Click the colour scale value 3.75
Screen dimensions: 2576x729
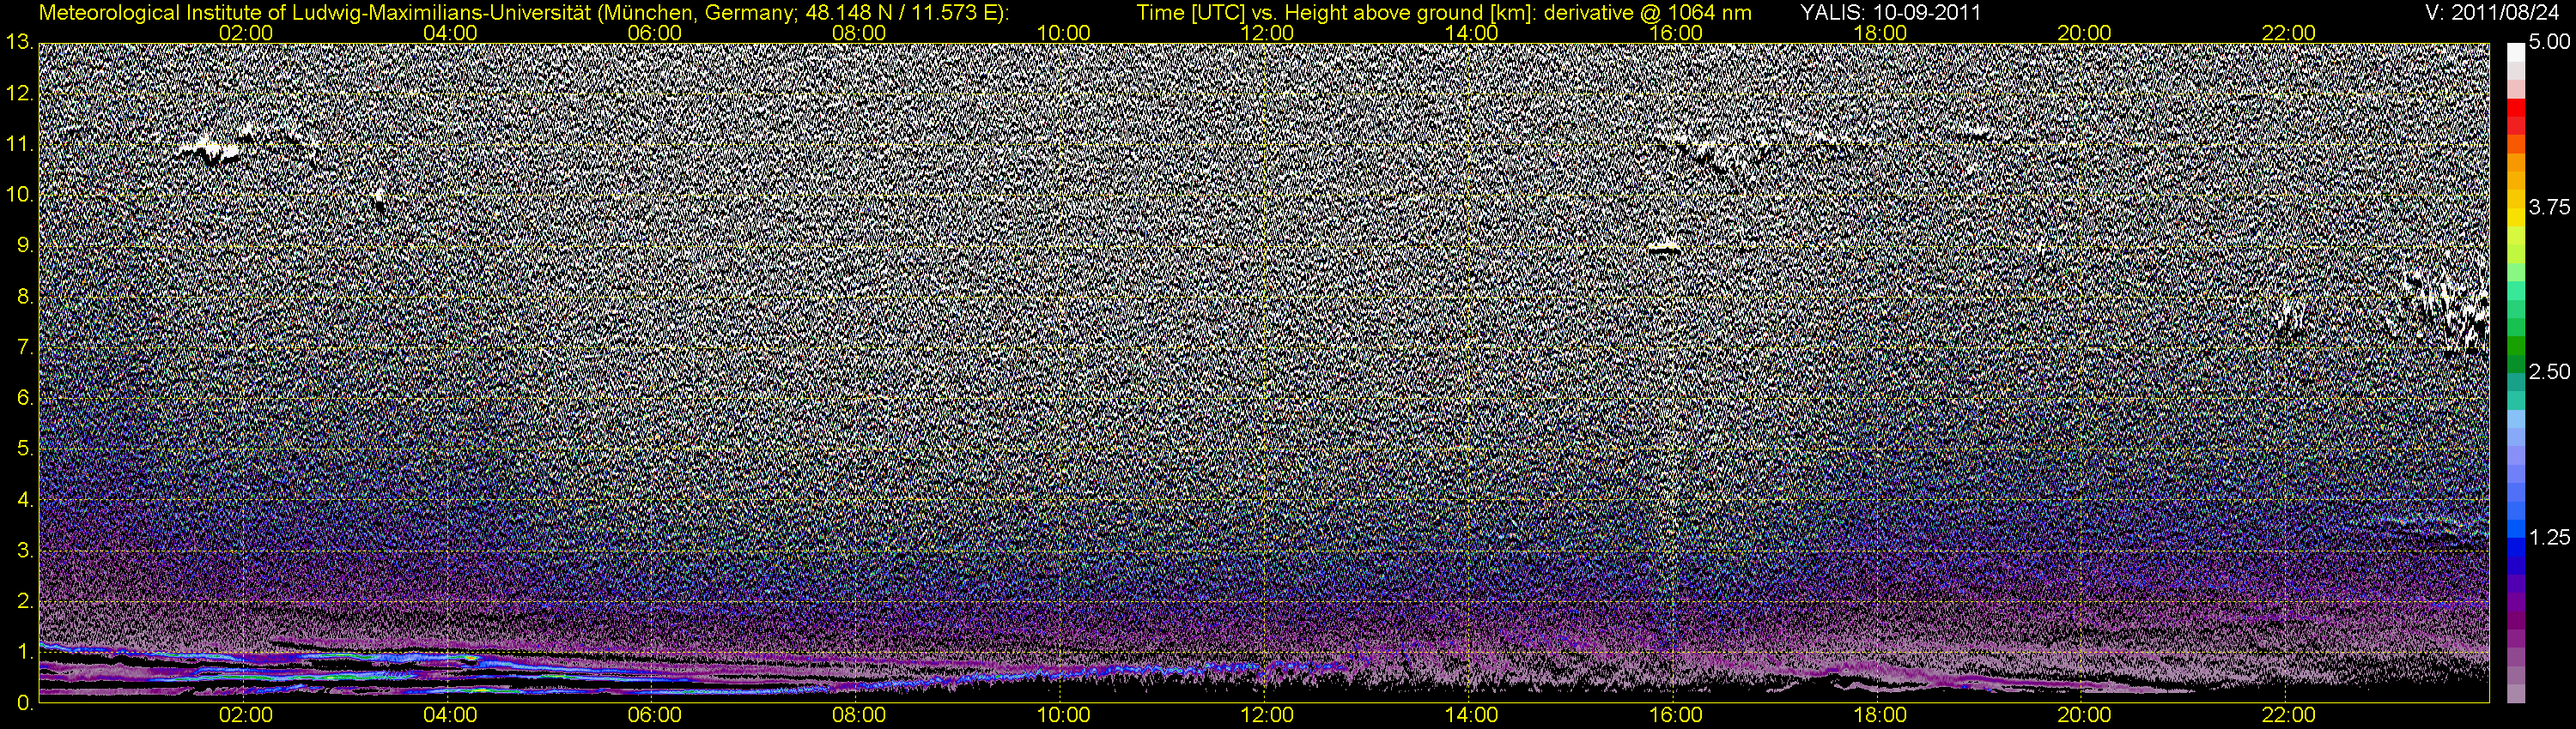coord(2550,208)
